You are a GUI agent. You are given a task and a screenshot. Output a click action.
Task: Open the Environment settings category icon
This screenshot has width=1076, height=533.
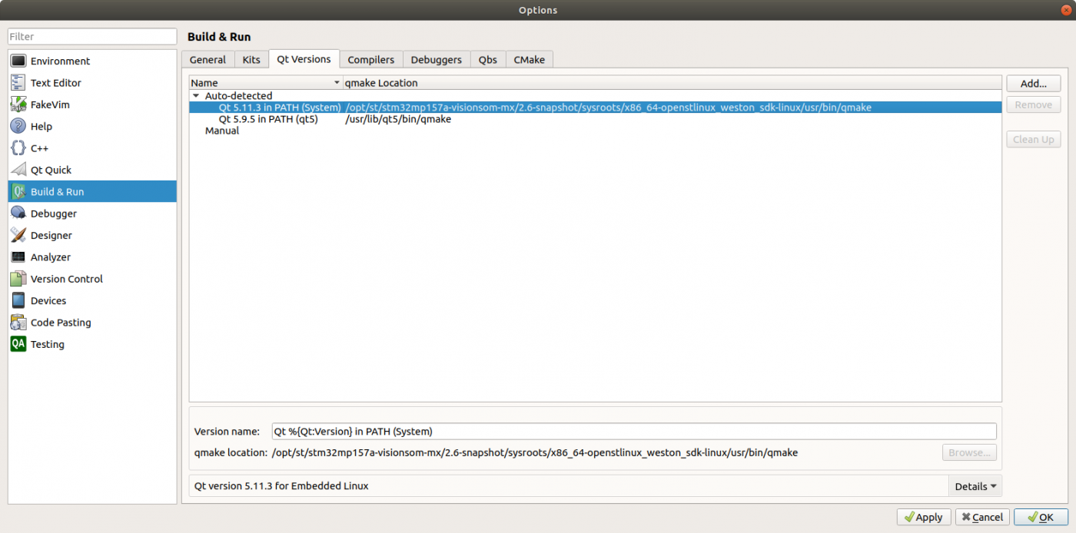pyautogui.click(x=18, y=61)
